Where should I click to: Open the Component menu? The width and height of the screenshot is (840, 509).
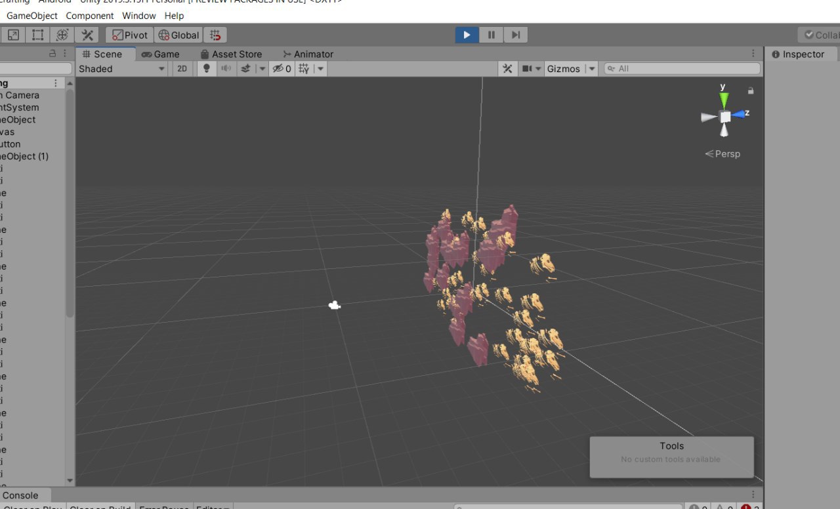coord(90,15)
